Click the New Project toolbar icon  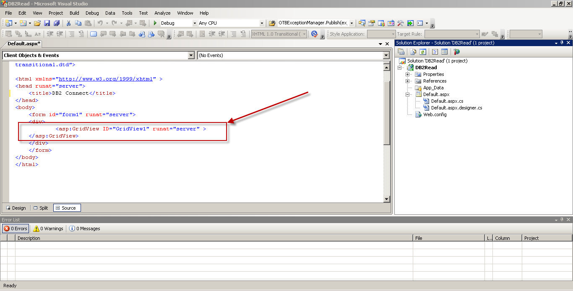pyautogui.click(x=8, y=23)
